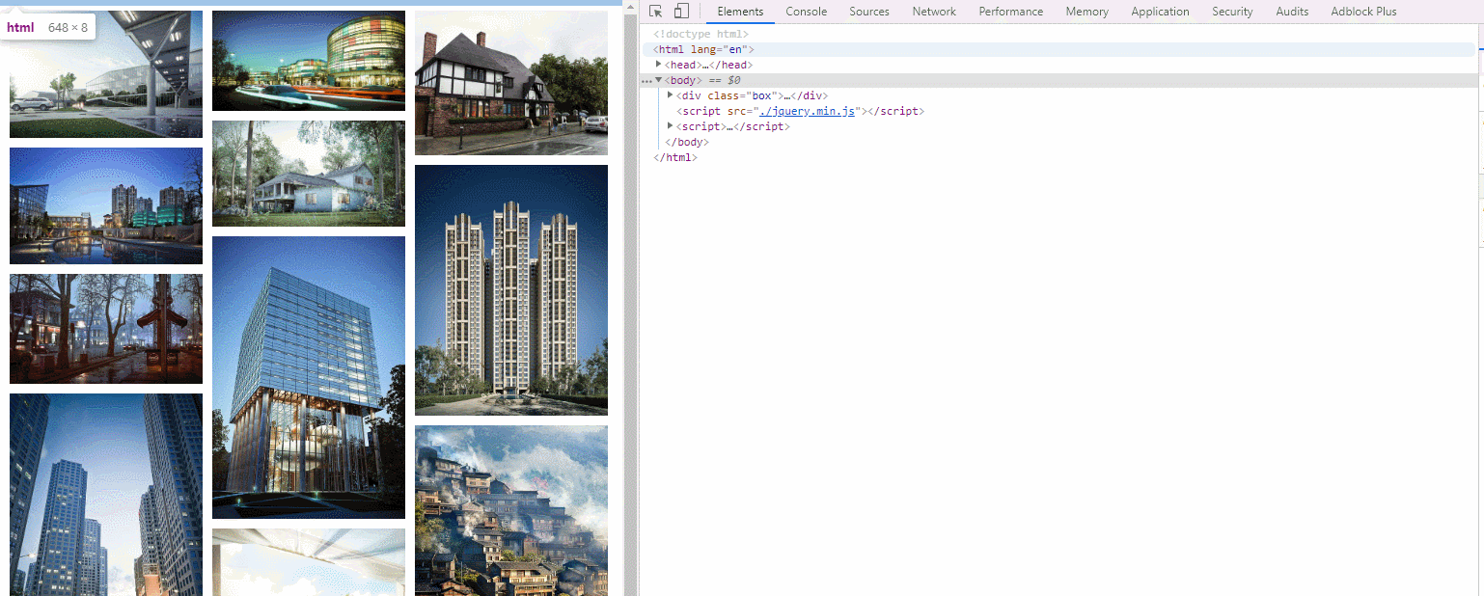The image size is (1484, 596).
Task: Expand the inline script node
Action: (671, 126)
